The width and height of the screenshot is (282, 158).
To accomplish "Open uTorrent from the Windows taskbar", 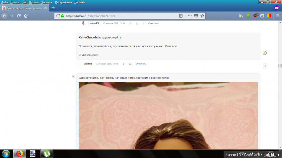I will [x=47, y=153].
